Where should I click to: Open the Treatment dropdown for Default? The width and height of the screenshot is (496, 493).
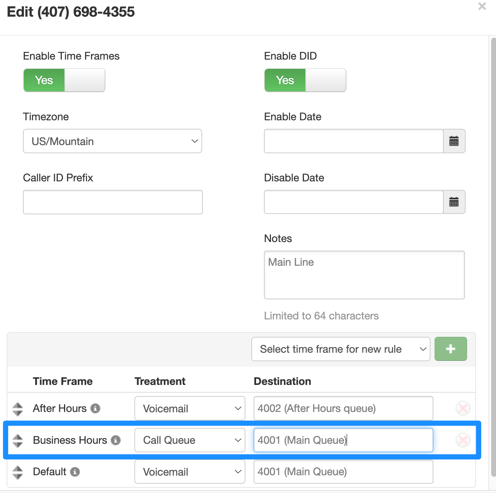[x=190, y=472]
